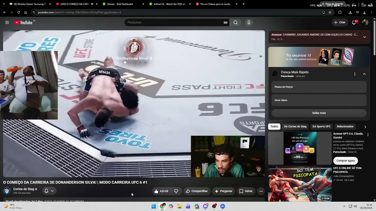The width and height of the screenshot is (376, 211).
Task: Open the EA app on the taskbar
Action: click(x=223, y=206)
